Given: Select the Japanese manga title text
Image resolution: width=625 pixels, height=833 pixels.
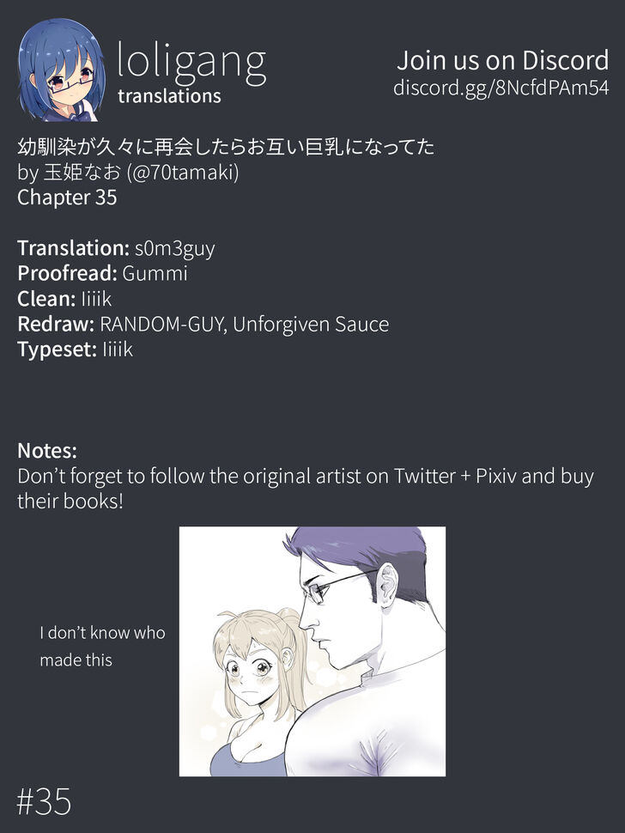Looking at the screenshot, I should click(226, 147).
